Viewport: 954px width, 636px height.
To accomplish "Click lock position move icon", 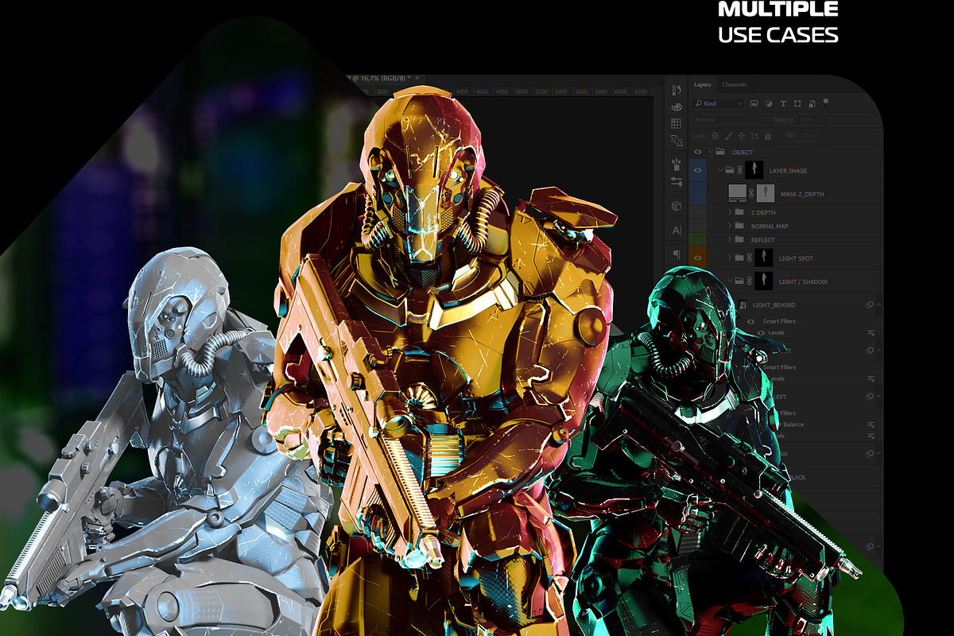I will (742, 136).
